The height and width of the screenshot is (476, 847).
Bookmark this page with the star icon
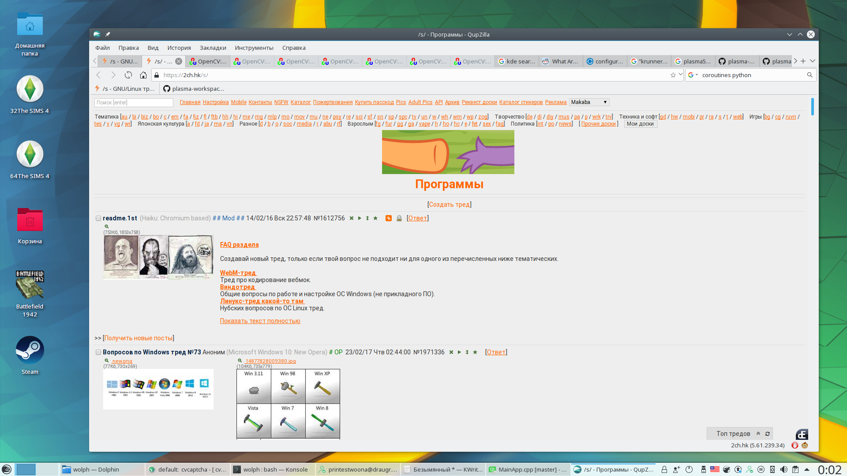673,75
